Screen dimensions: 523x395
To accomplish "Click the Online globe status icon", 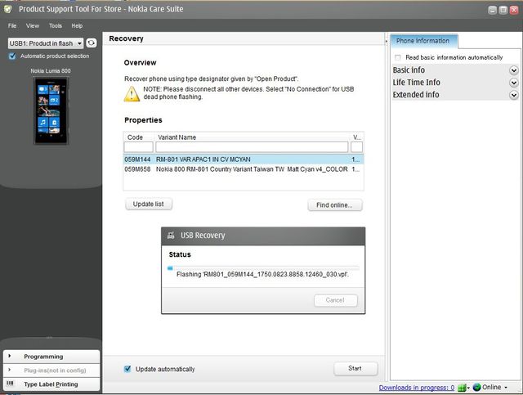I will 476,388.
